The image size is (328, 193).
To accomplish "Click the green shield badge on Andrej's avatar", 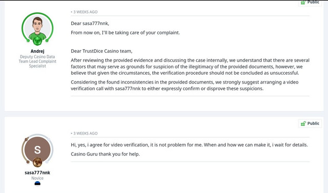I will click(37, 41).
